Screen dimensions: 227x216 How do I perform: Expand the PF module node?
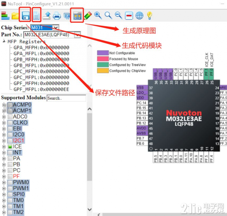point(4,176)
